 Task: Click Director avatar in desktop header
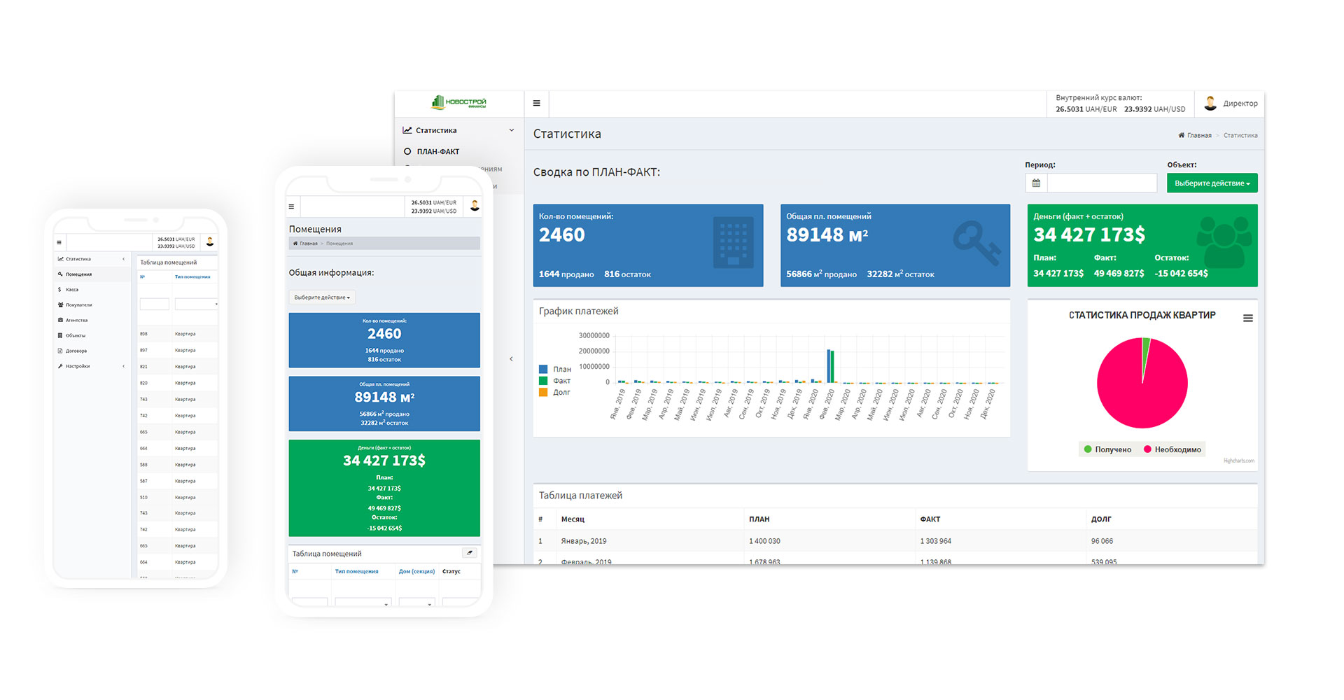point(1210,103)
